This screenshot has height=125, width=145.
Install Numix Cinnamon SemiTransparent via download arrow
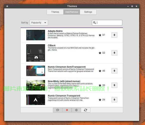[114, 71]
